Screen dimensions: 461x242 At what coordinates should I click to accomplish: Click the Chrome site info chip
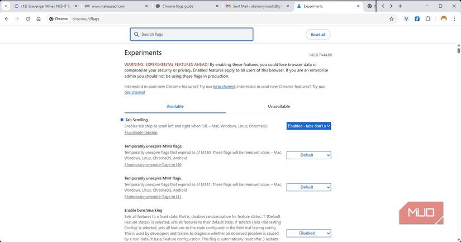coord(59,19)
